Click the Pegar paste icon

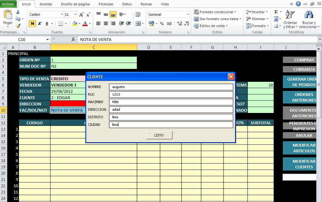[8, 15]
